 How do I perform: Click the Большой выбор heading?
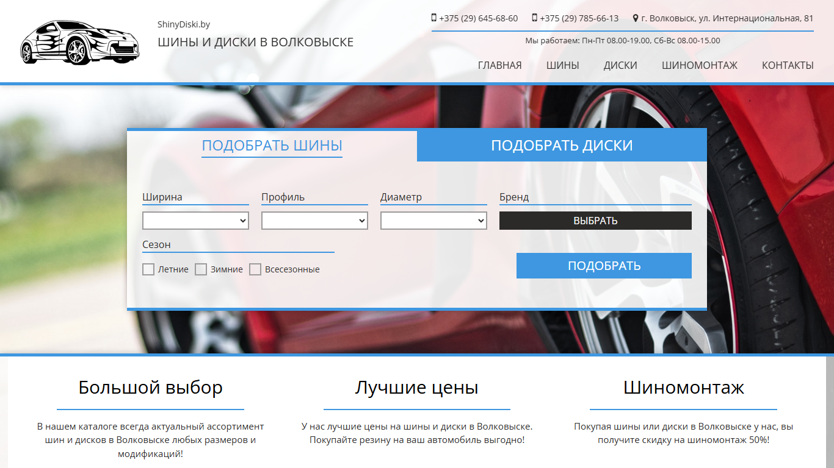(150, 388)
